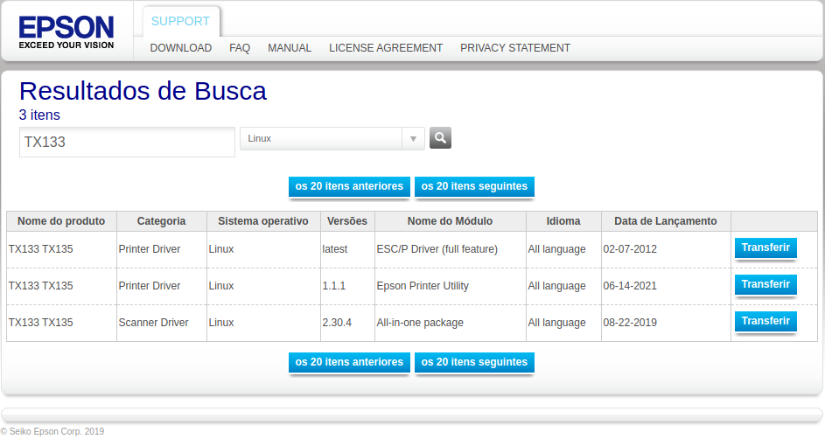Click the 'Categoria' column header
This screenshot has width=825, height=439.
point(162,221)
